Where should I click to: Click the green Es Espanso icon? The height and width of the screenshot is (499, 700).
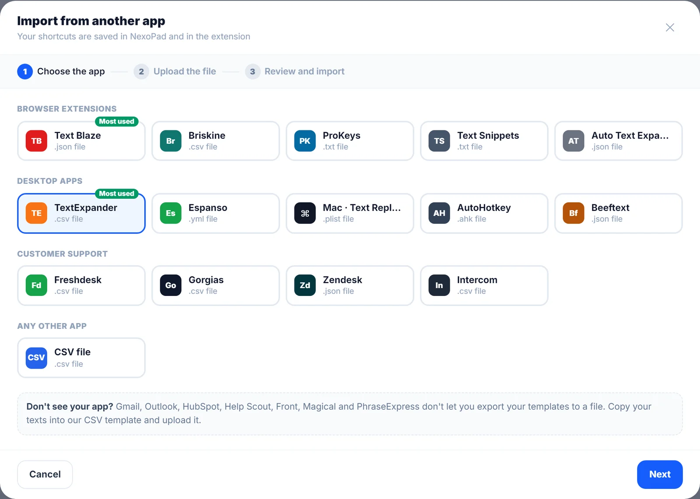[171, 213]
